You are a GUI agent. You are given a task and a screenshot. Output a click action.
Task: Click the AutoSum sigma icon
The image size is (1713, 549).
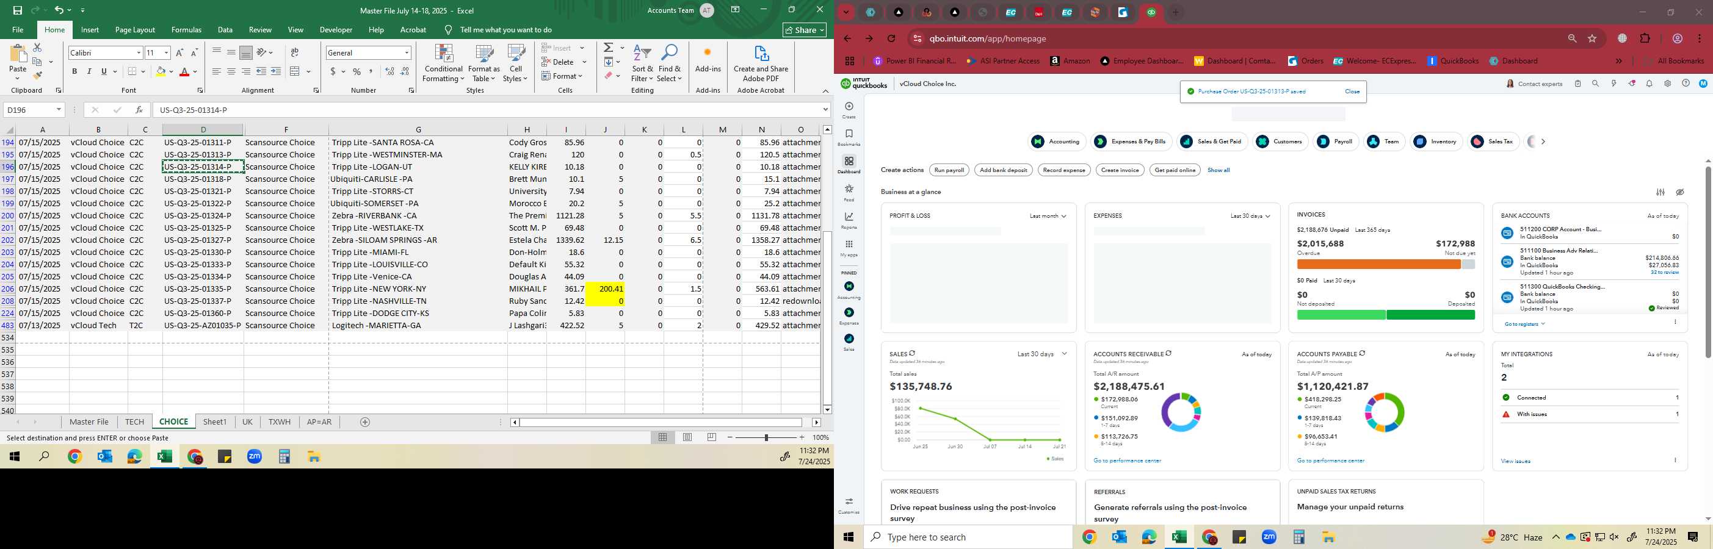609,48
